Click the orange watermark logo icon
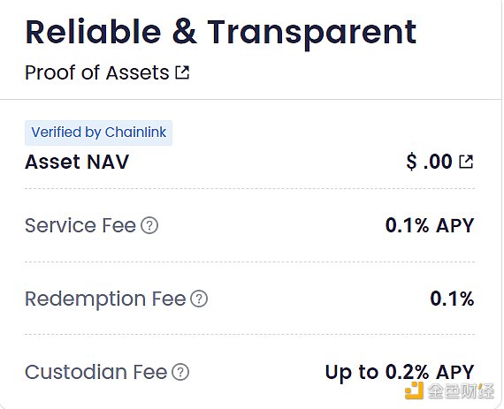The width and height of the screenshot is (504, 409). point(414,390)
